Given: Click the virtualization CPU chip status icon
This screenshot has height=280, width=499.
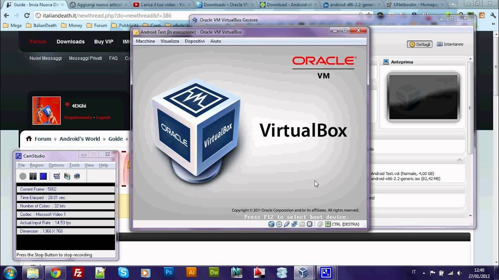Looking at the screenshot, I should 310,224.
